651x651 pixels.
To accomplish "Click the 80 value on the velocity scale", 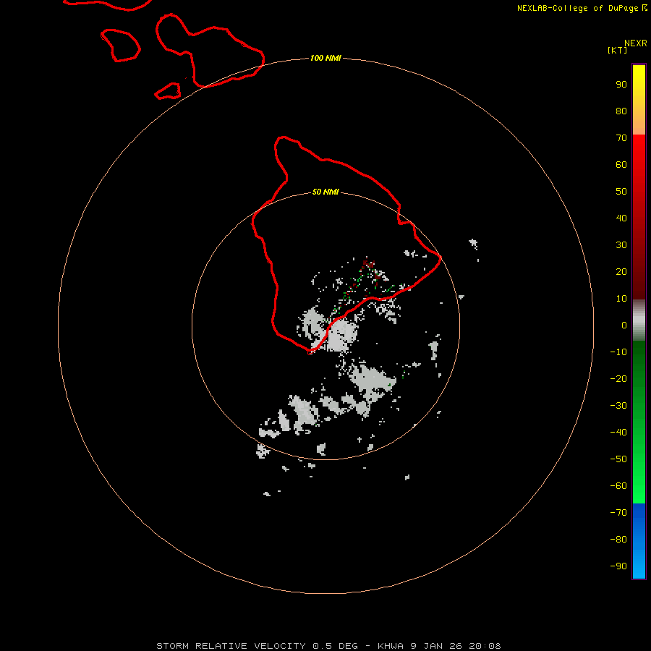I will 621,111.
